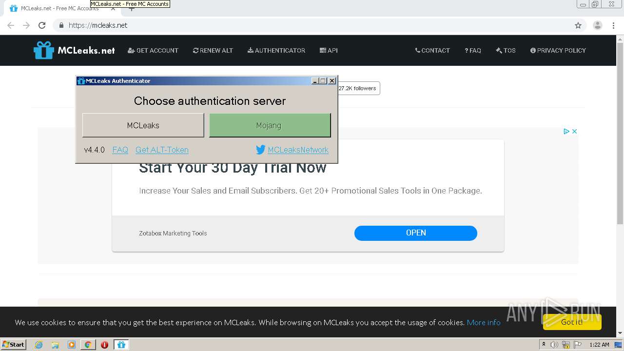Switch to Chrome in the taskbar
The width and height of the screenshot is (624, 351).
pos(88,345)
